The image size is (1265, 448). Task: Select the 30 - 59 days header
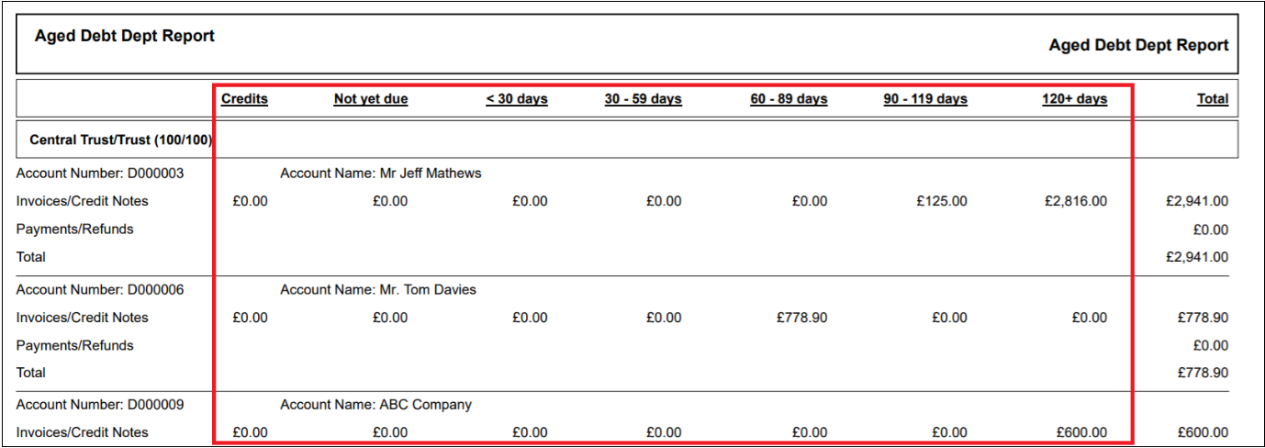pyautogui.click(x=643, y=99)
